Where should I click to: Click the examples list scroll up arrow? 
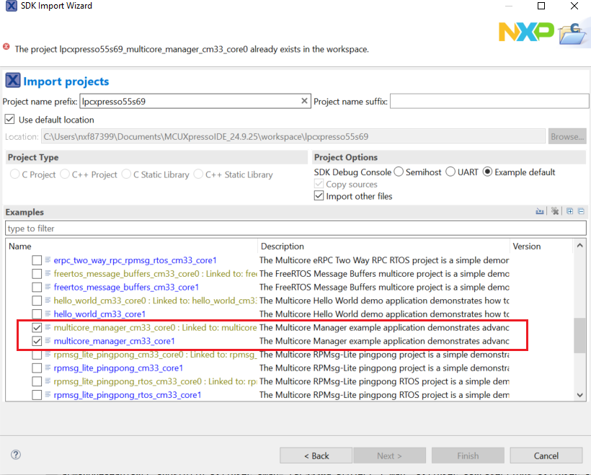coord(579,245)
